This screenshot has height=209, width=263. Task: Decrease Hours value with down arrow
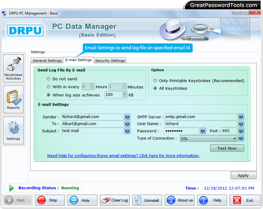(x=92, y=88)
